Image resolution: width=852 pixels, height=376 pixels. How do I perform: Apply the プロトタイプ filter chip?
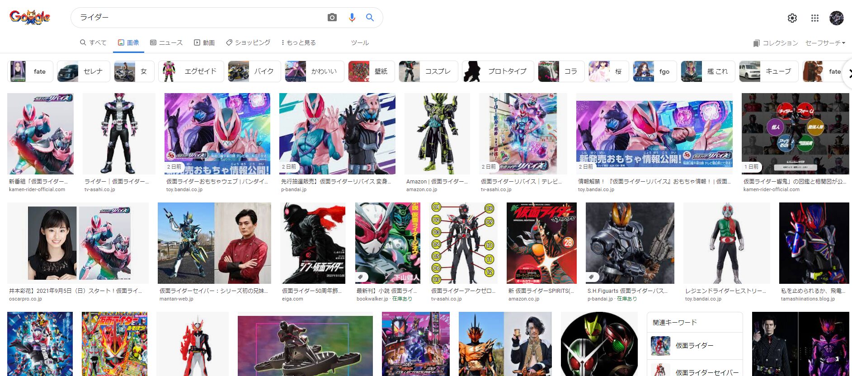[x=497, y=71]
